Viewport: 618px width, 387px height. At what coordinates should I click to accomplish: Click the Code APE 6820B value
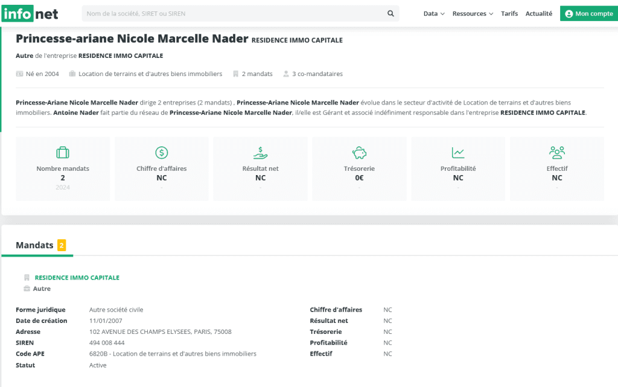(173, 354)
